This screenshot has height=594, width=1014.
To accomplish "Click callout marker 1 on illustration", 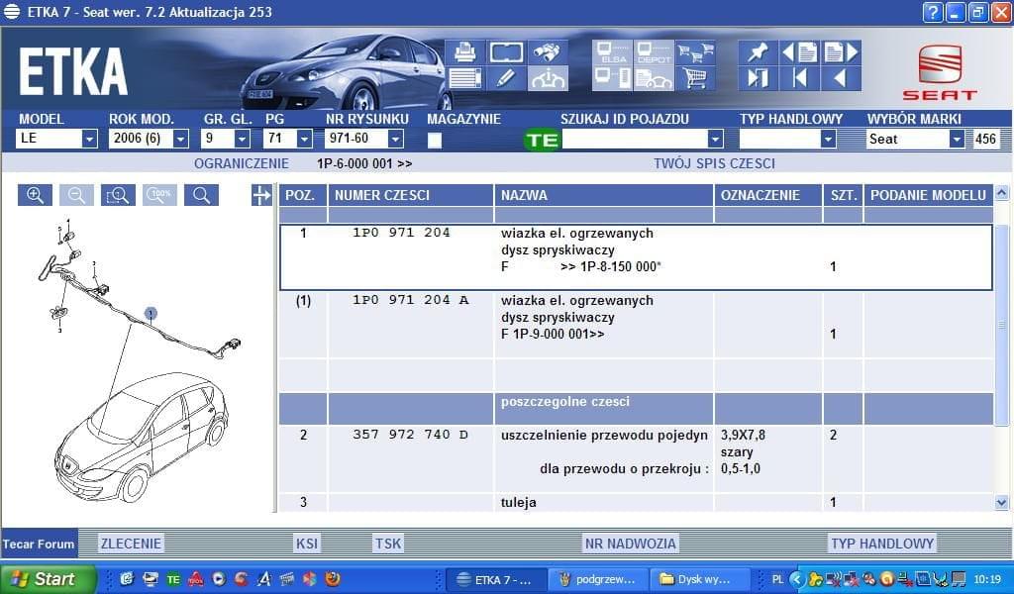I will point(151,314).
